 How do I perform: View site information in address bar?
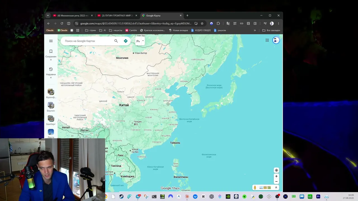coord(76,23)
